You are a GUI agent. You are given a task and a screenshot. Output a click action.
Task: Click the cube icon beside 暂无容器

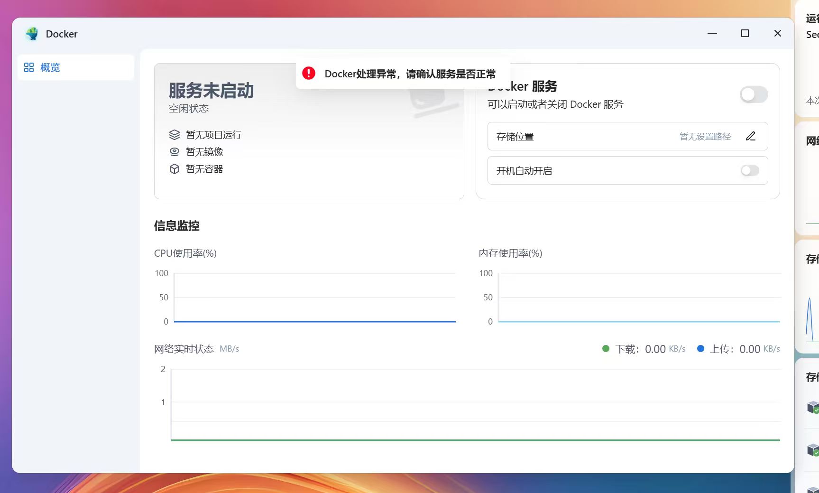[x=175, y=169]
